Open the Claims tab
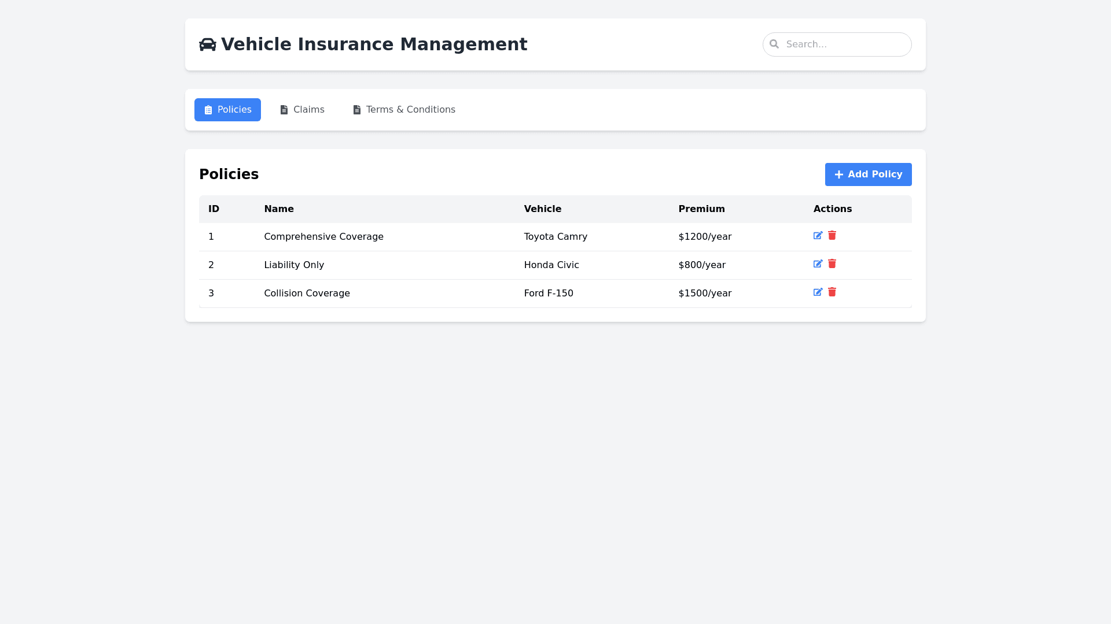Image resolution: width=1111 pixels, height=624 pixels. [x=302, y=110]
